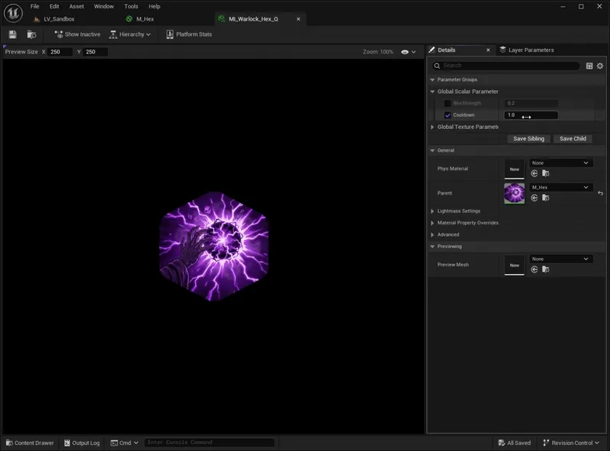The image size is (610, 451).
Task: Click Preview Mesh None thumbnail
Action: coord(514,266)
